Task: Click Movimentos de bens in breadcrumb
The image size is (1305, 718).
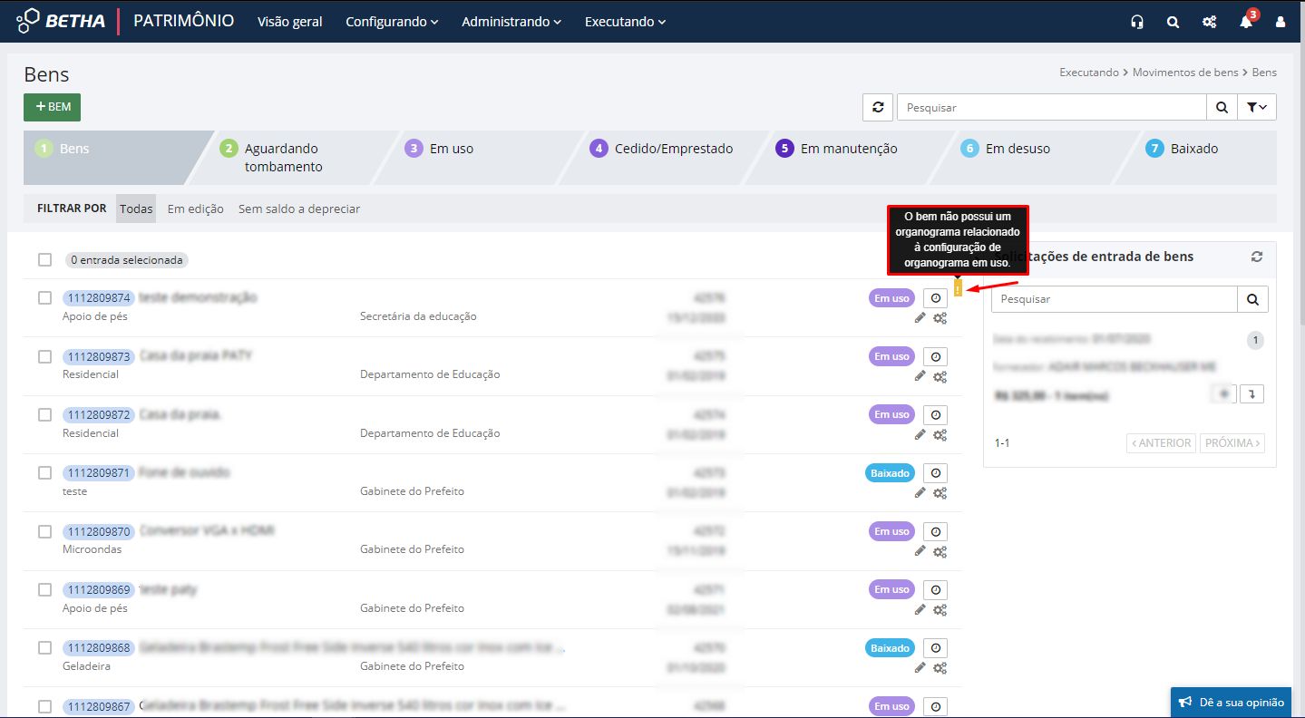Action: click(1184, 73)
